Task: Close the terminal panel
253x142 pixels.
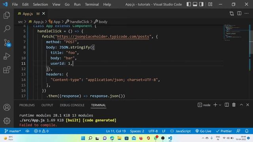Action: 248,105
